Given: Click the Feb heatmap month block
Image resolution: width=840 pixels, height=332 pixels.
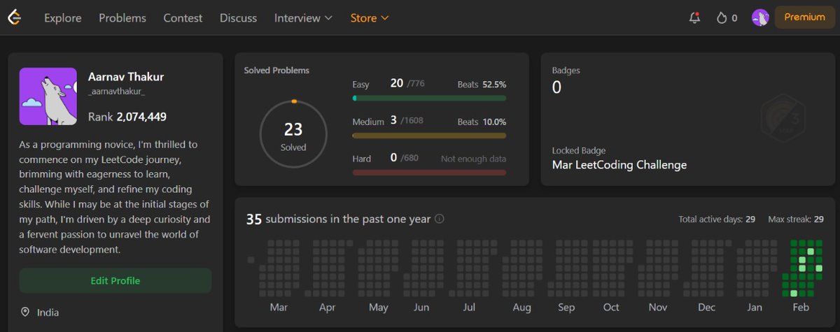Looking at the screenshot, I should point(801,268).
